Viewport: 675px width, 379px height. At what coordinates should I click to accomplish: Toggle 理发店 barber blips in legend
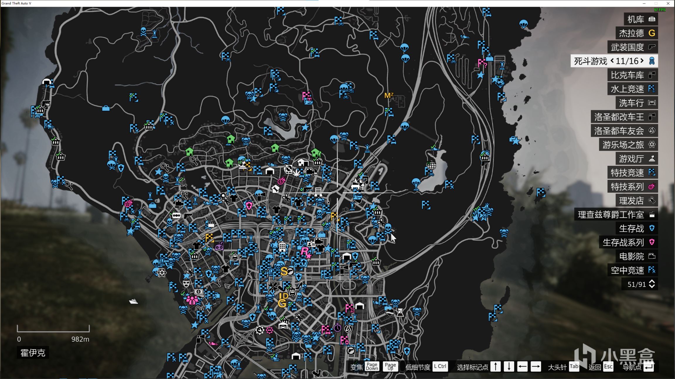point(637,201)
